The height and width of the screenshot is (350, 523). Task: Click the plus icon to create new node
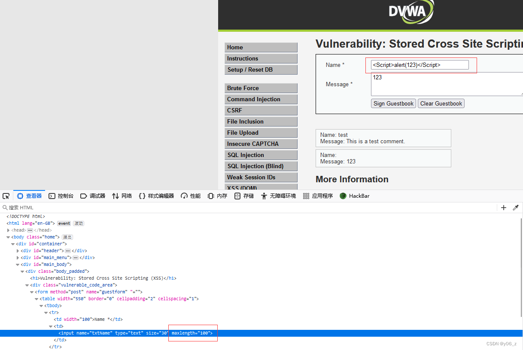point(504,208)
